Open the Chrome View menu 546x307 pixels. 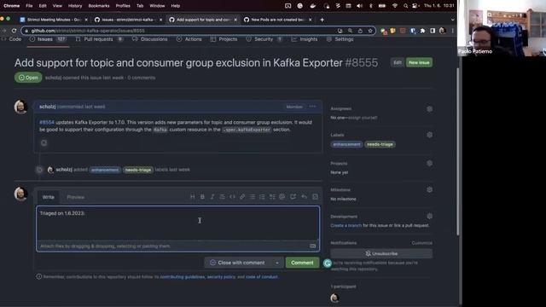(57, 6)
